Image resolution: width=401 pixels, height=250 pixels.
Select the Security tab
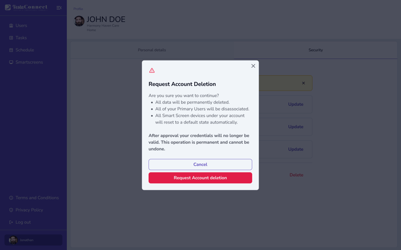[x=315, y=50]
